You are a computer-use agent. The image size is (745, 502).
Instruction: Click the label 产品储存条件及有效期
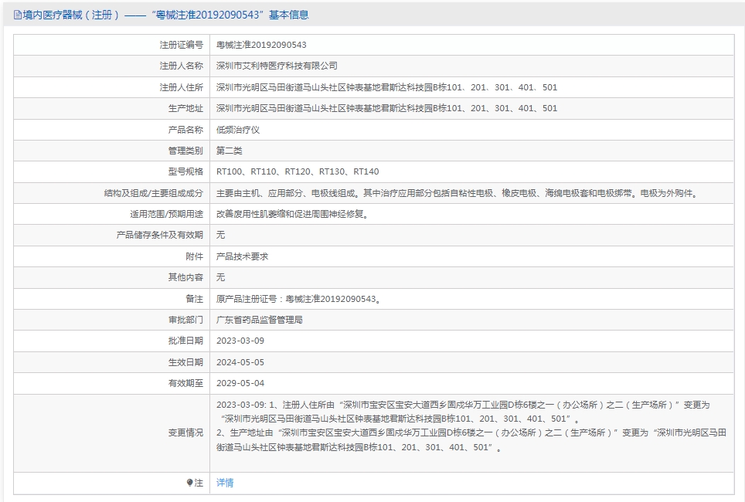tap(160, 235)
